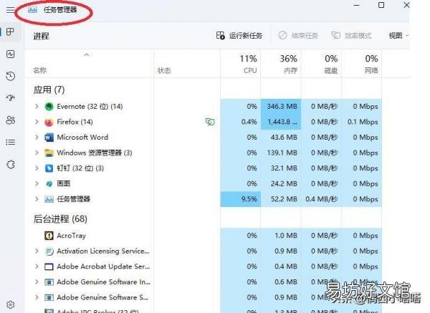
Task: Select the 后台进程 (68) group heading
Action: [60, 218]
